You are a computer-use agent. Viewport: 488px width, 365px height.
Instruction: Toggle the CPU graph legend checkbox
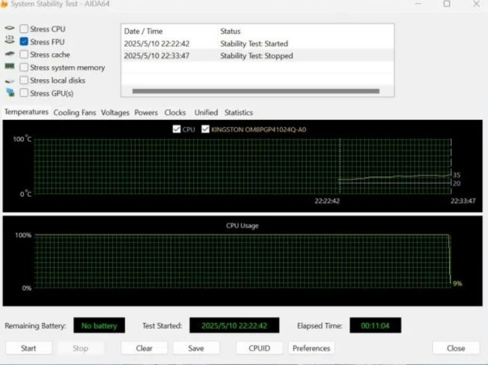pyautogui.click(x=176, y=130)
